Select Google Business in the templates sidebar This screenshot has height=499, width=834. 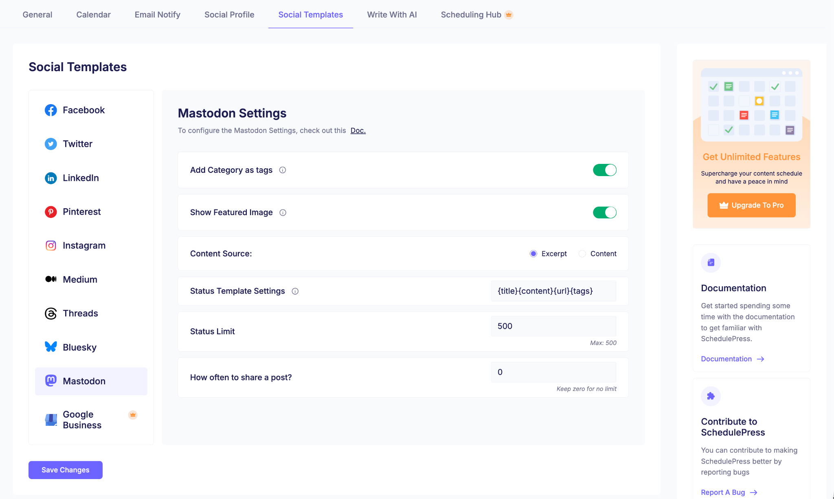click(x=91, y=420)
